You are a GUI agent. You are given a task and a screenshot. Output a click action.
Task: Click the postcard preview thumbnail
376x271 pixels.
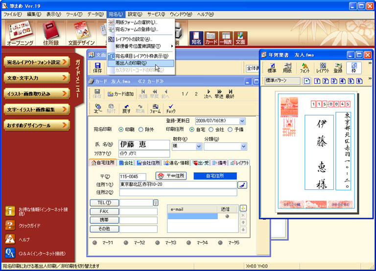(316, 151)
